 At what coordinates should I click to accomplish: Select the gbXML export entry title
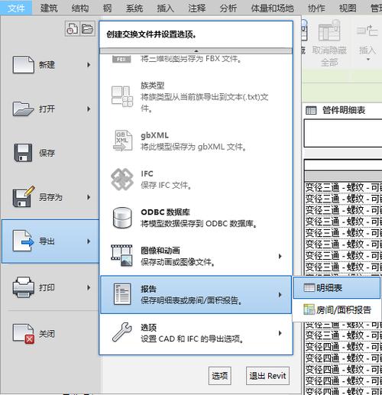pyautogui.click(x=154, y=135)
